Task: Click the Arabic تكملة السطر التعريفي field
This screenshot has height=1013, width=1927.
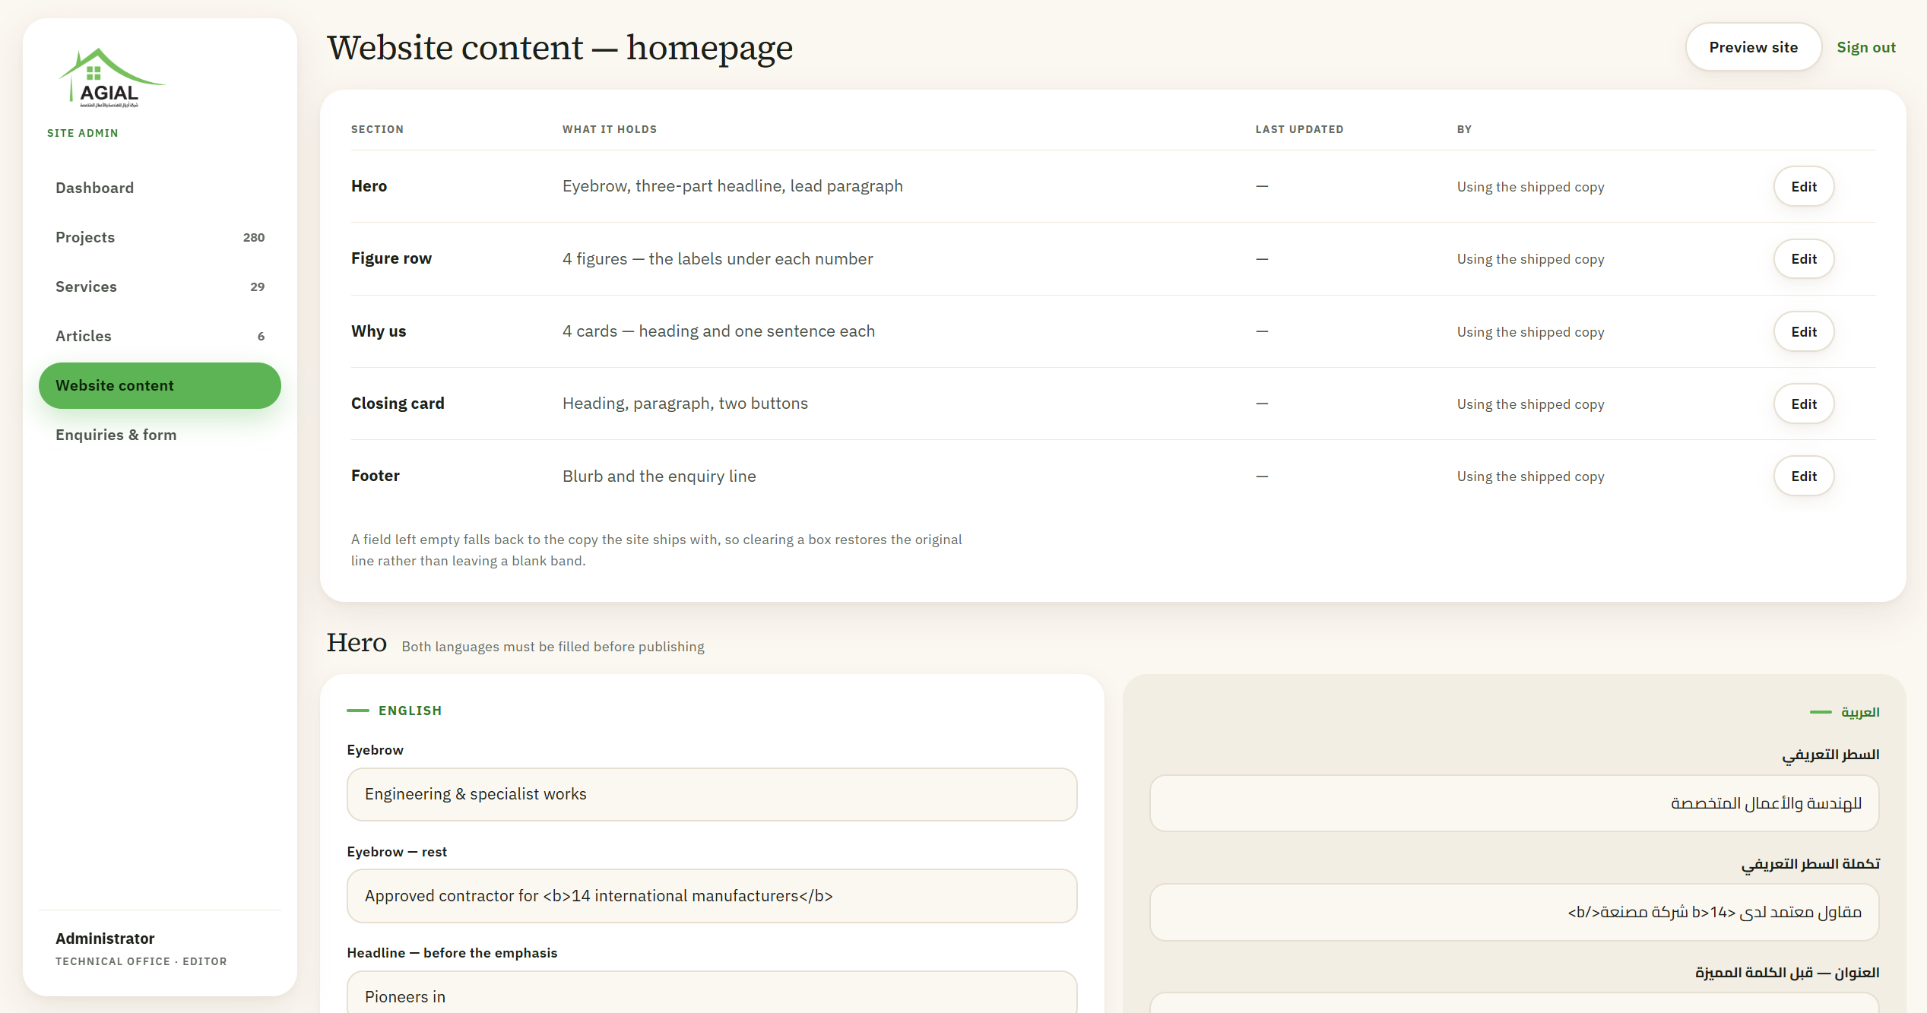Action: pos(1514,912)
